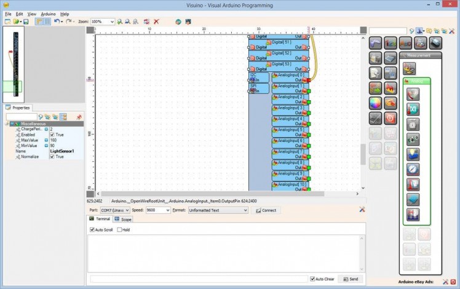The height and width of the screenshot is (289, 460).
Task: Select the thermometer Maxim sensor component
Action: point(413,109)
